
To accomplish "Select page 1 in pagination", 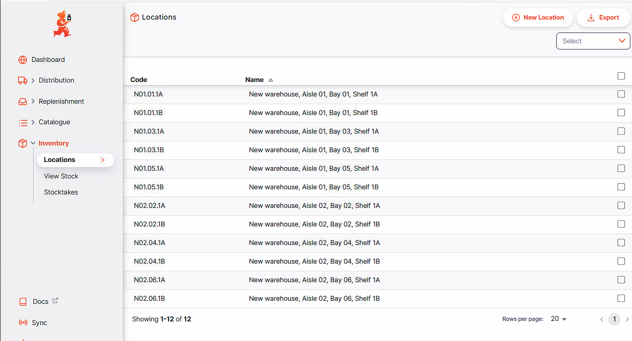I will (x=614, y=319).
